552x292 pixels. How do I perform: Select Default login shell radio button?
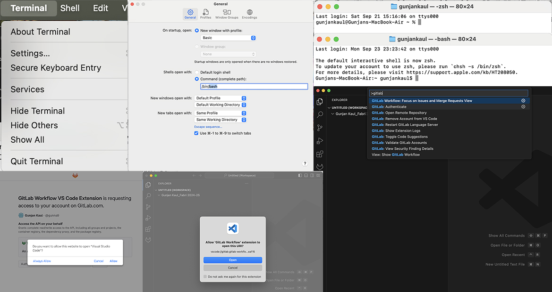[197, 73]
